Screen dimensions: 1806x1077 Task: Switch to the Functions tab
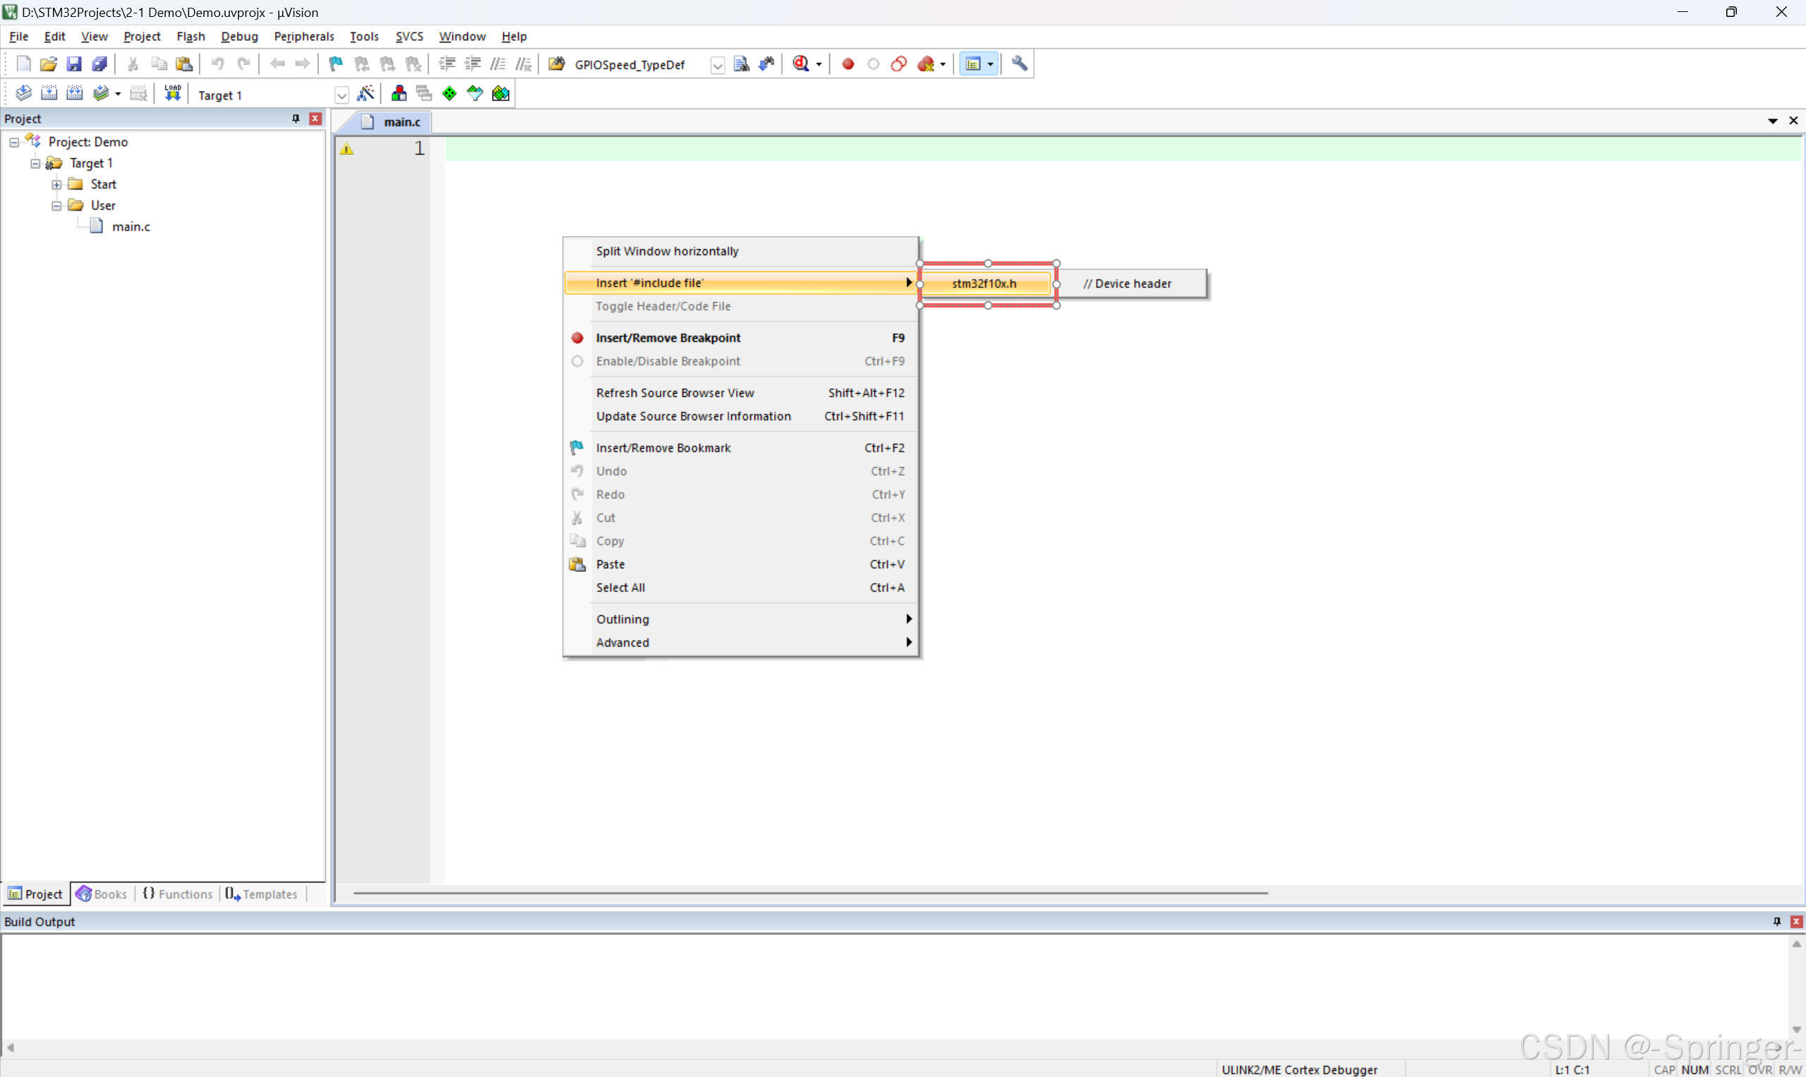178,894
